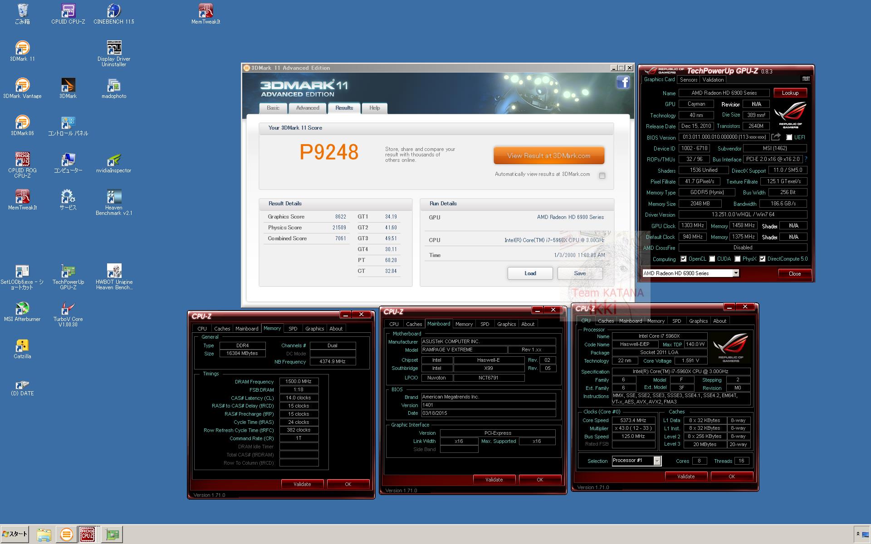Click Close button in GPU-Z

[794, 274]
